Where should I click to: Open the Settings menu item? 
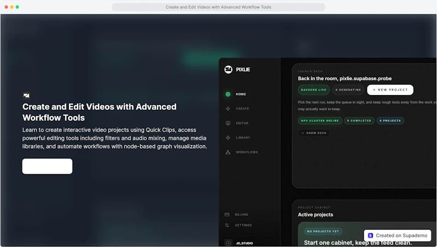pos(243,225)
